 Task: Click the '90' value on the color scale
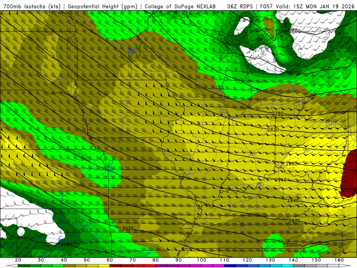coord(178,260)
